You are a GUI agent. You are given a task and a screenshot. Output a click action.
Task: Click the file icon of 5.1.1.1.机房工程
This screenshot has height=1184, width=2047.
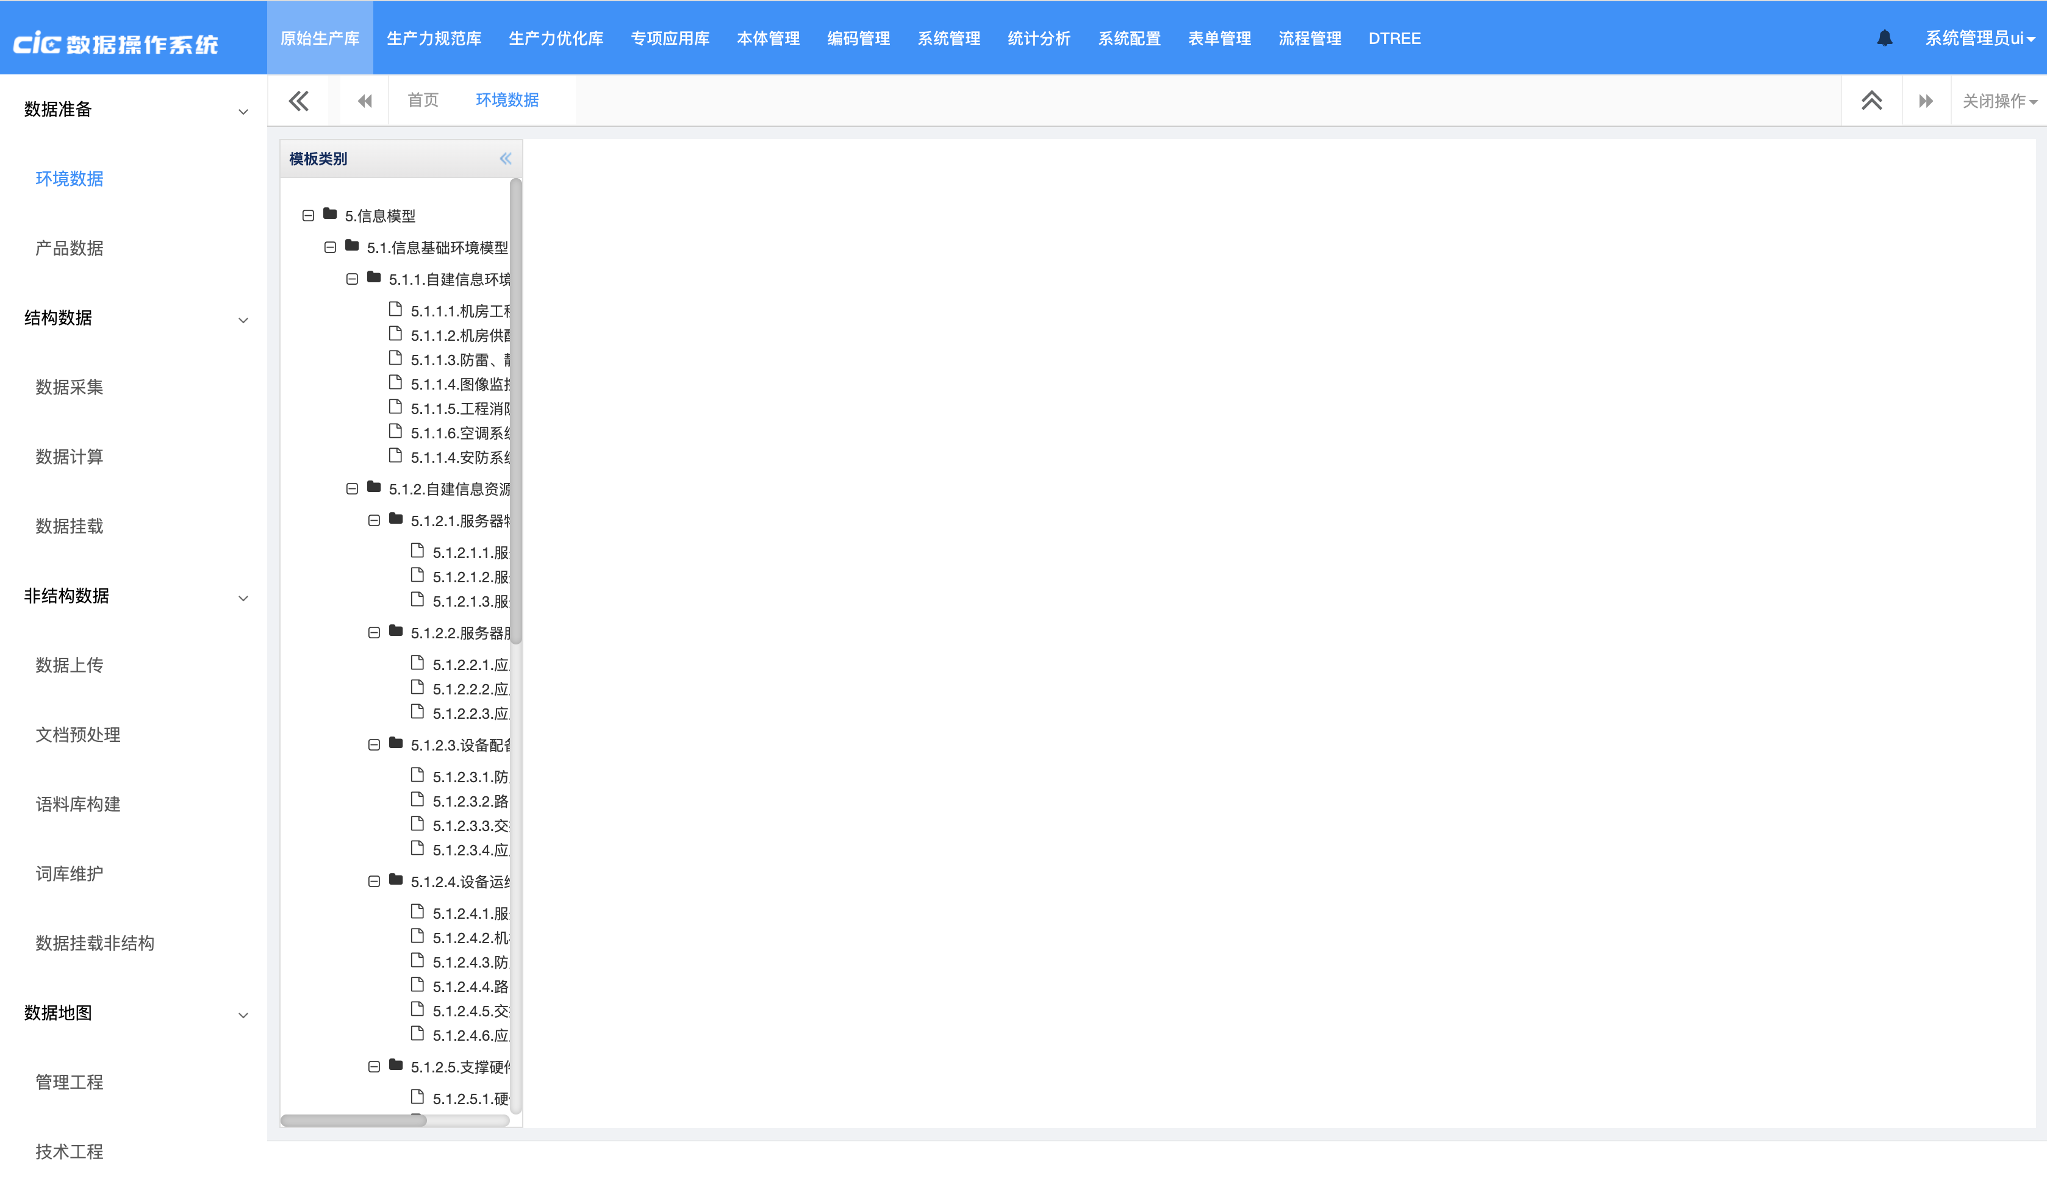(396, 309)
